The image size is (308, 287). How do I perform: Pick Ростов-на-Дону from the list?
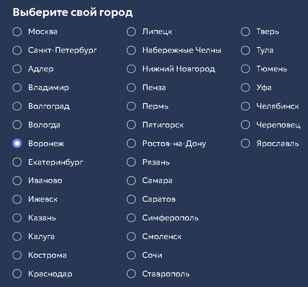[131, 143]
